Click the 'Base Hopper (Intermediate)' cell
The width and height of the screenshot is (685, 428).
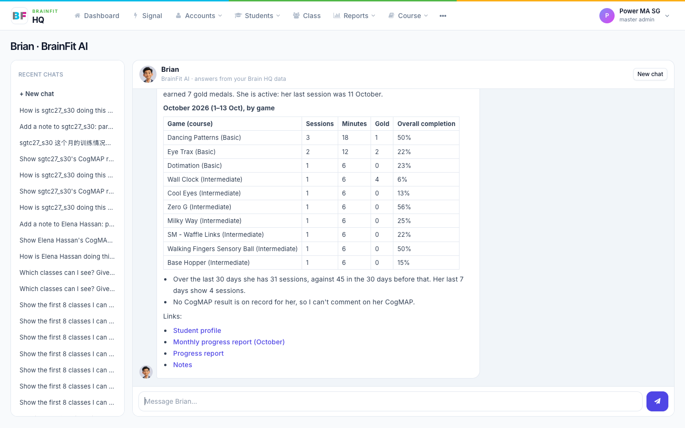[233, 263]
